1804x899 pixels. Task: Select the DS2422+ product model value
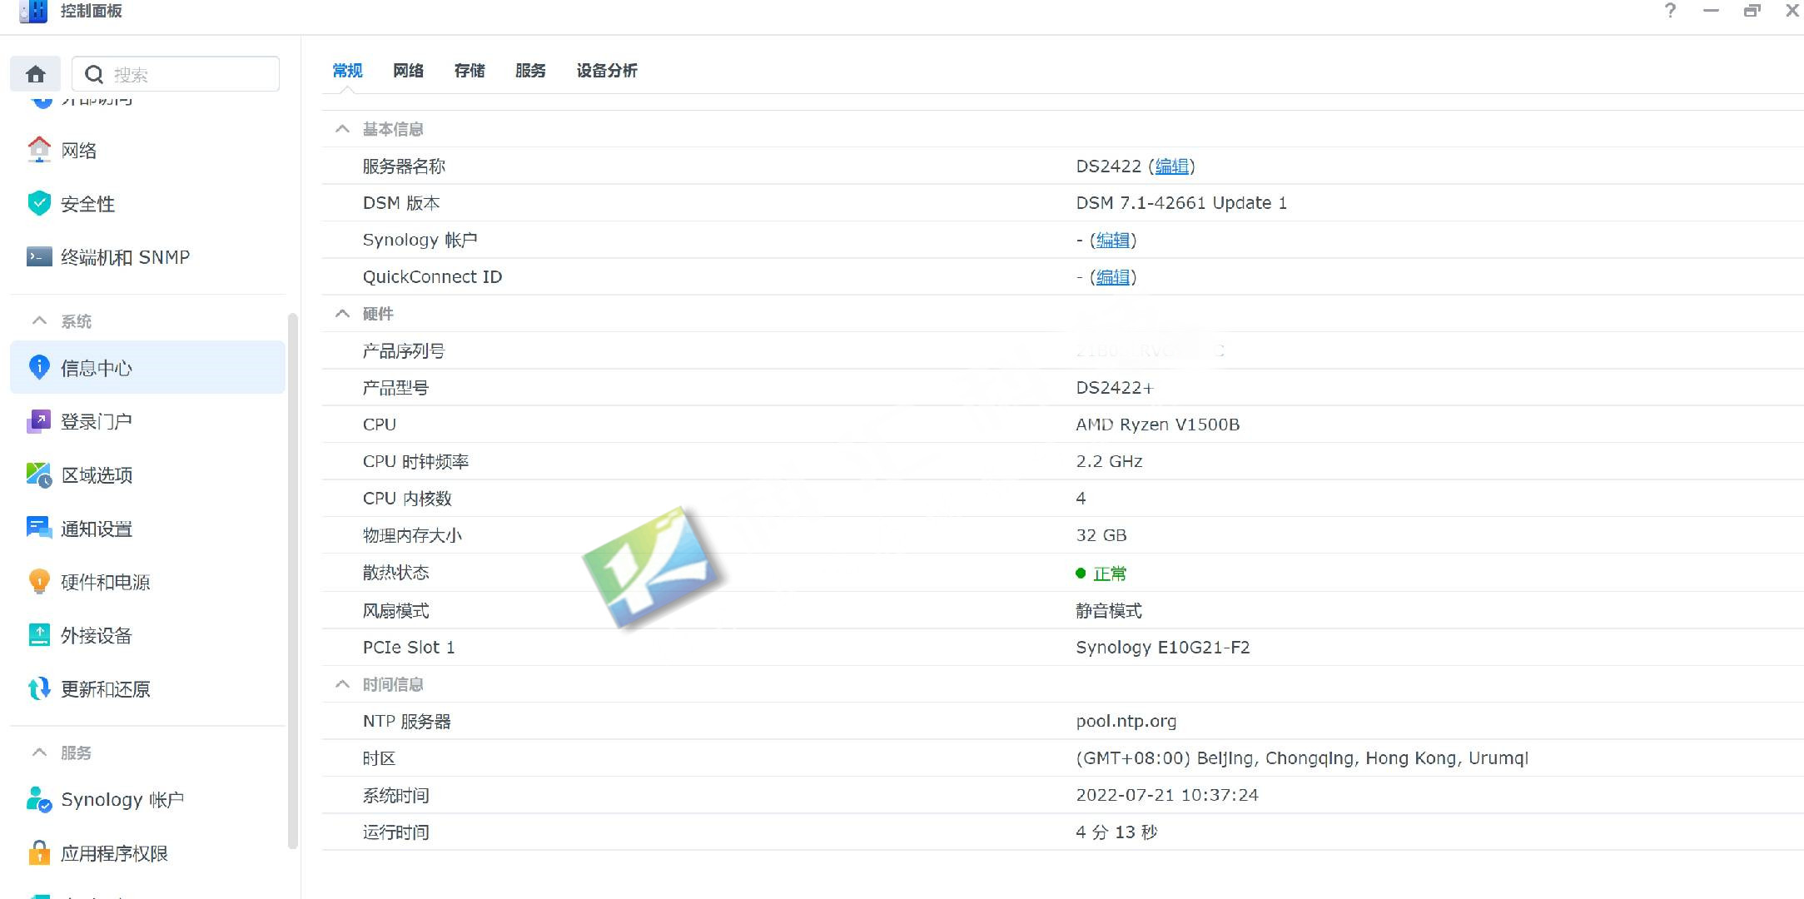(x=1115, y=388)
